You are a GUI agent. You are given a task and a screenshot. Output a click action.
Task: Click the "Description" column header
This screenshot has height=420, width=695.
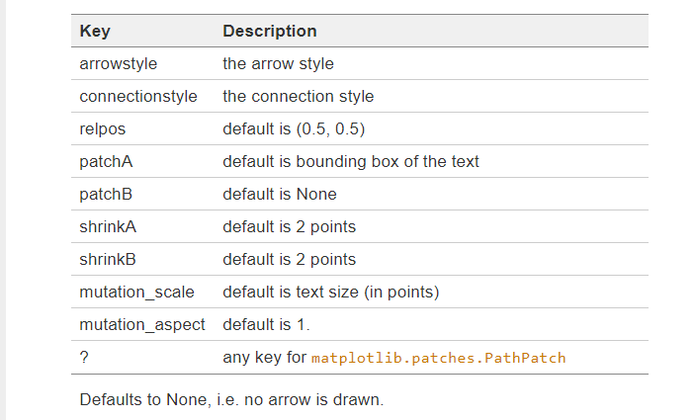click(270, 32)
